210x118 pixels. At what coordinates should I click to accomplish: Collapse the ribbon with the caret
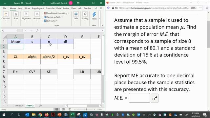(x=102, y=26)
